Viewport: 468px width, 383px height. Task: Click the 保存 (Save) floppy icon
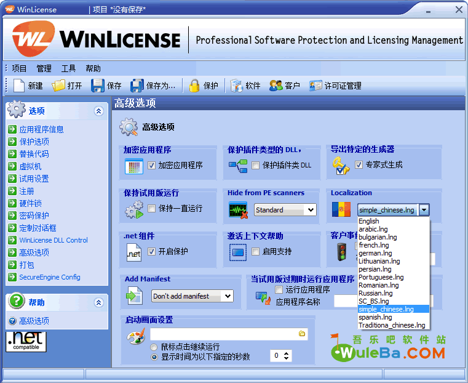click(x=98, y=86)
